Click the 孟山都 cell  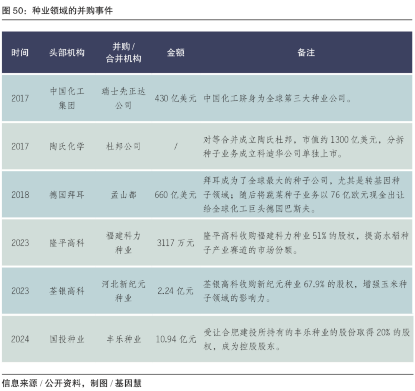point(123,195)
